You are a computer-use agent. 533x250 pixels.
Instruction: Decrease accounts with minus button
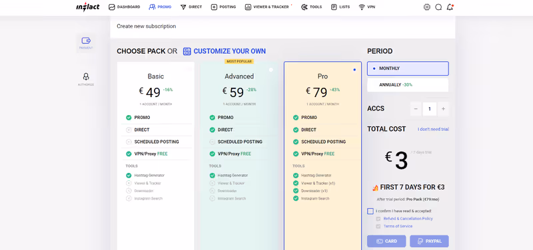click(415, 109)
